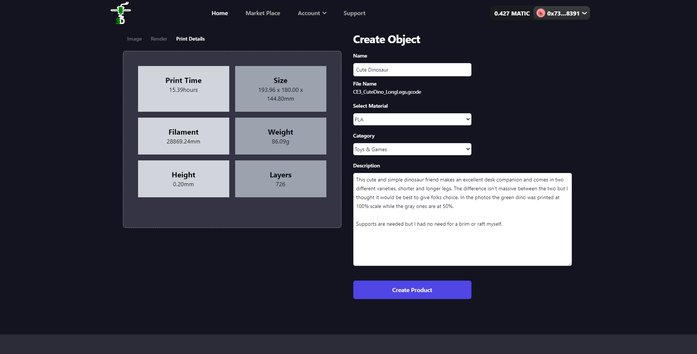Image resolution: width=697 pixels, height=354 pixels.
Task: Click the description textarea resize handle
Action: [570, 264]
